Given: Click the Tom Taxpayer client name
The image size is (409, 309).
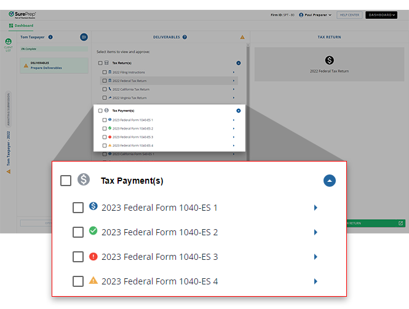Looking at the screenshot, I should 33,37.
